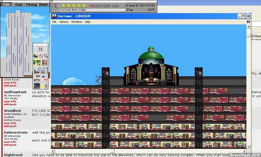261x157 pixels.
Task: Select the bulldozer demolish tool
Action: point(36,56)
